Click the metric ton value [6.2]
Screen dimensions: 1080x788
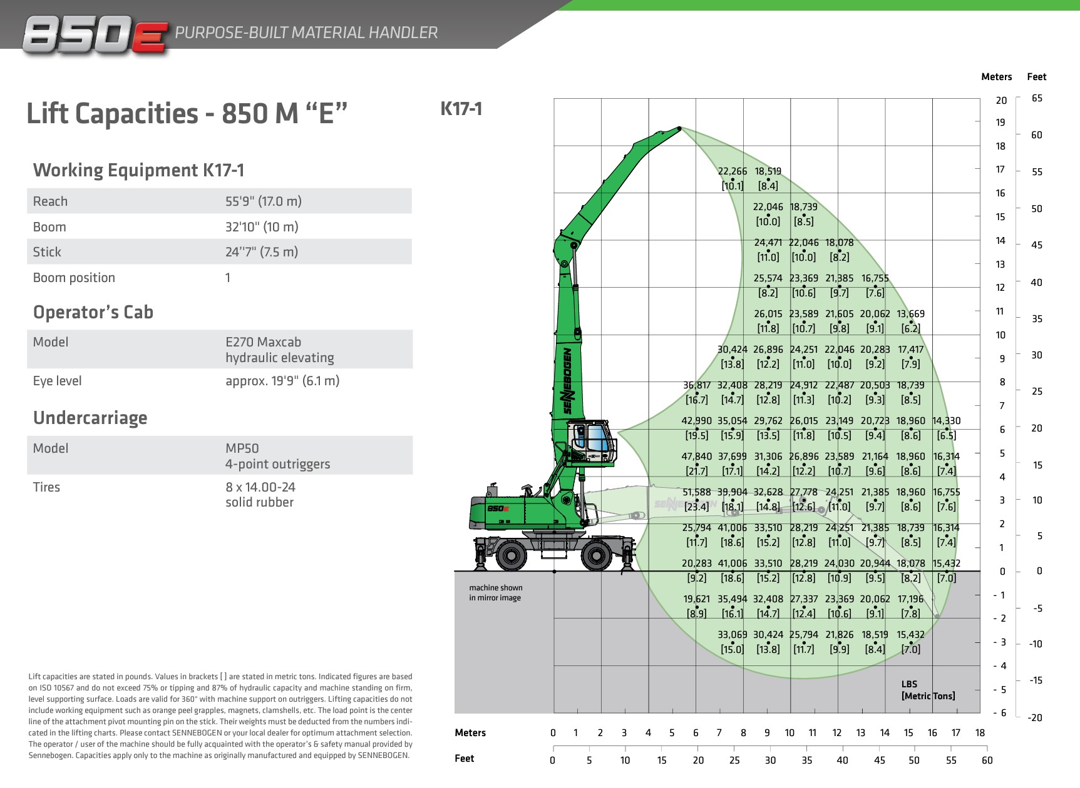click(x=911, y=328)
